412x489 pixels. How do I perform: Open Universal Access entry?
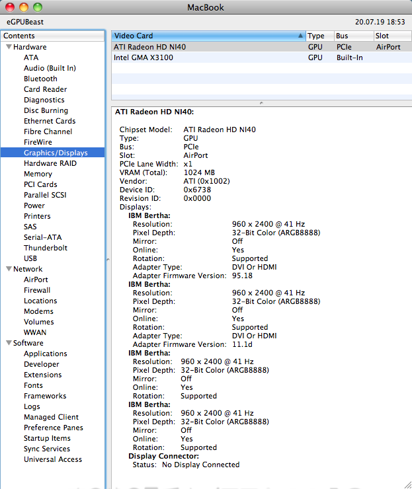(53, 459)
